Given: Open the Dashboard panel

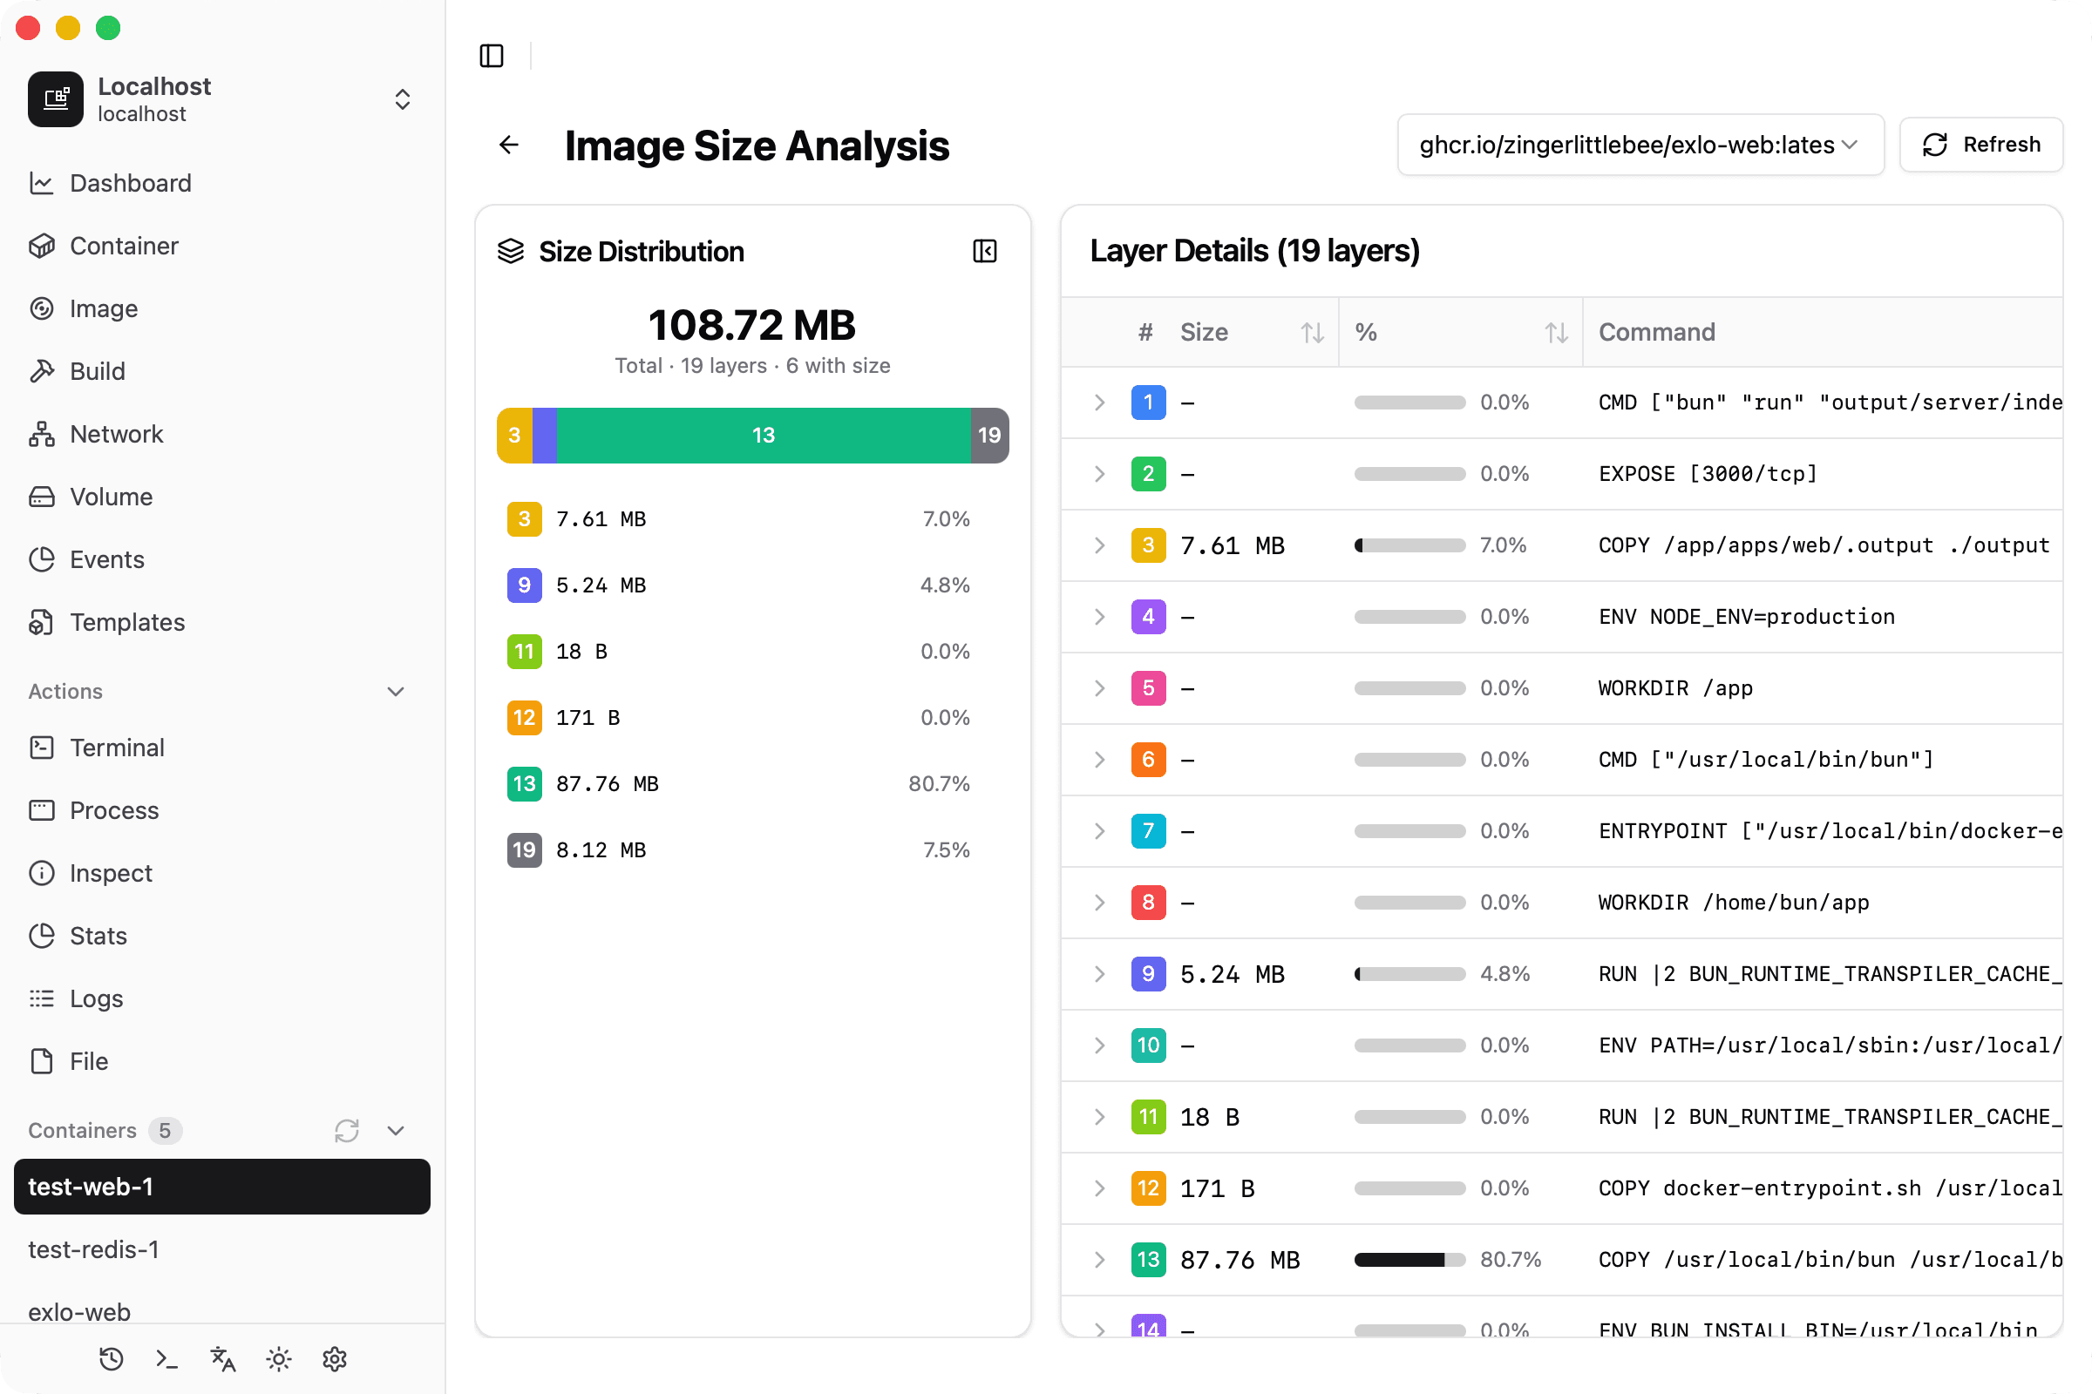Looking at the screenshot, I should (x=130, y=183).
